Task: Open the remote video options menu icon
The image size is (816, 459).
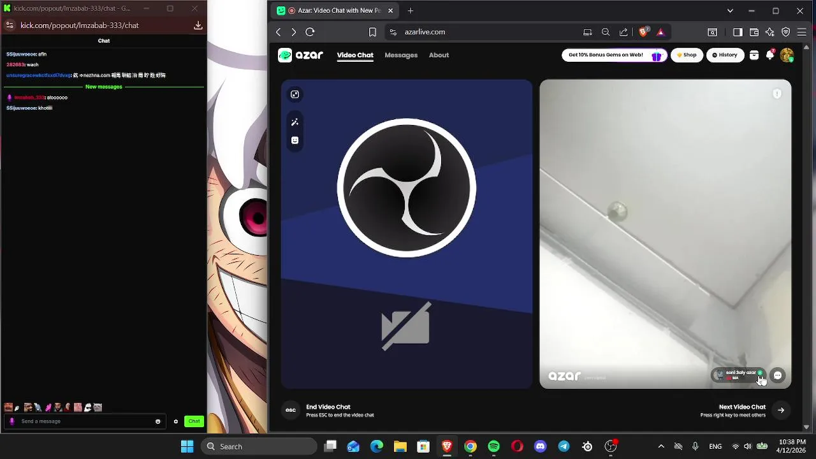Action: [x=777, y=94]
